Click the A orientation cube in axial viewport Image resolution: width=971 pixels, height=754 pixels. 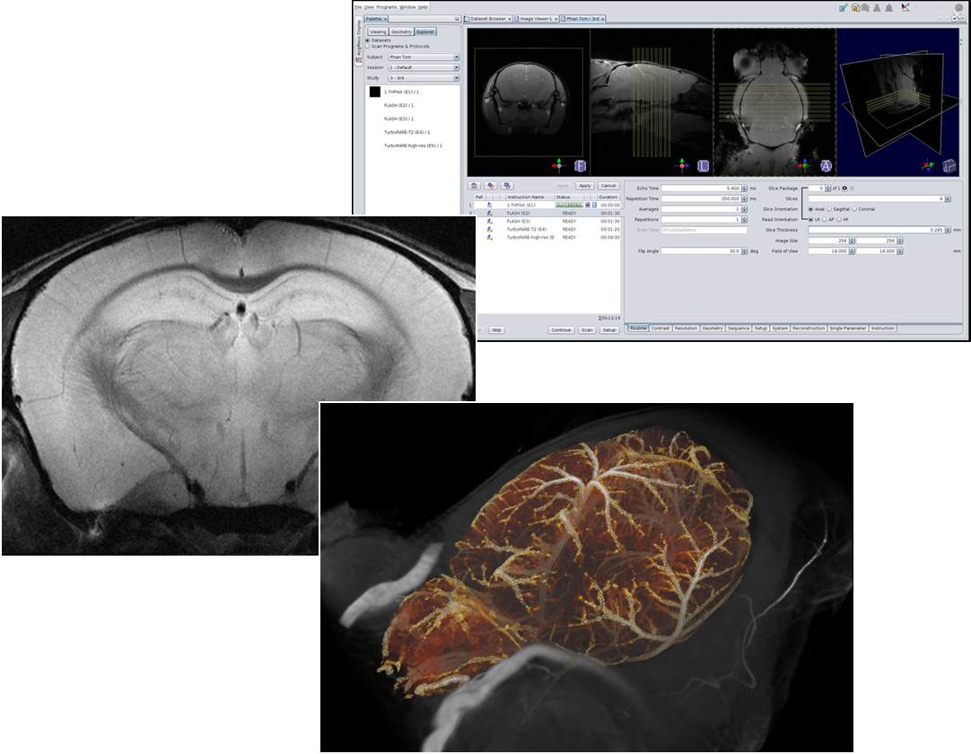pyautogui.click(x=826, y=166)
